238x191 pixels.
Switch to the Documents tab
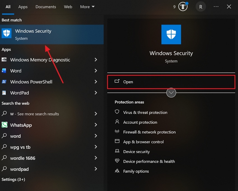(x=46, y=7)
